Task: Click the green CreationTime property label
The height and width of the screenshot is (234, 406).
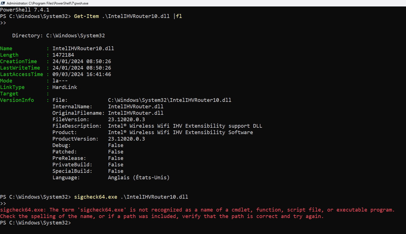Action: (19, 61)
